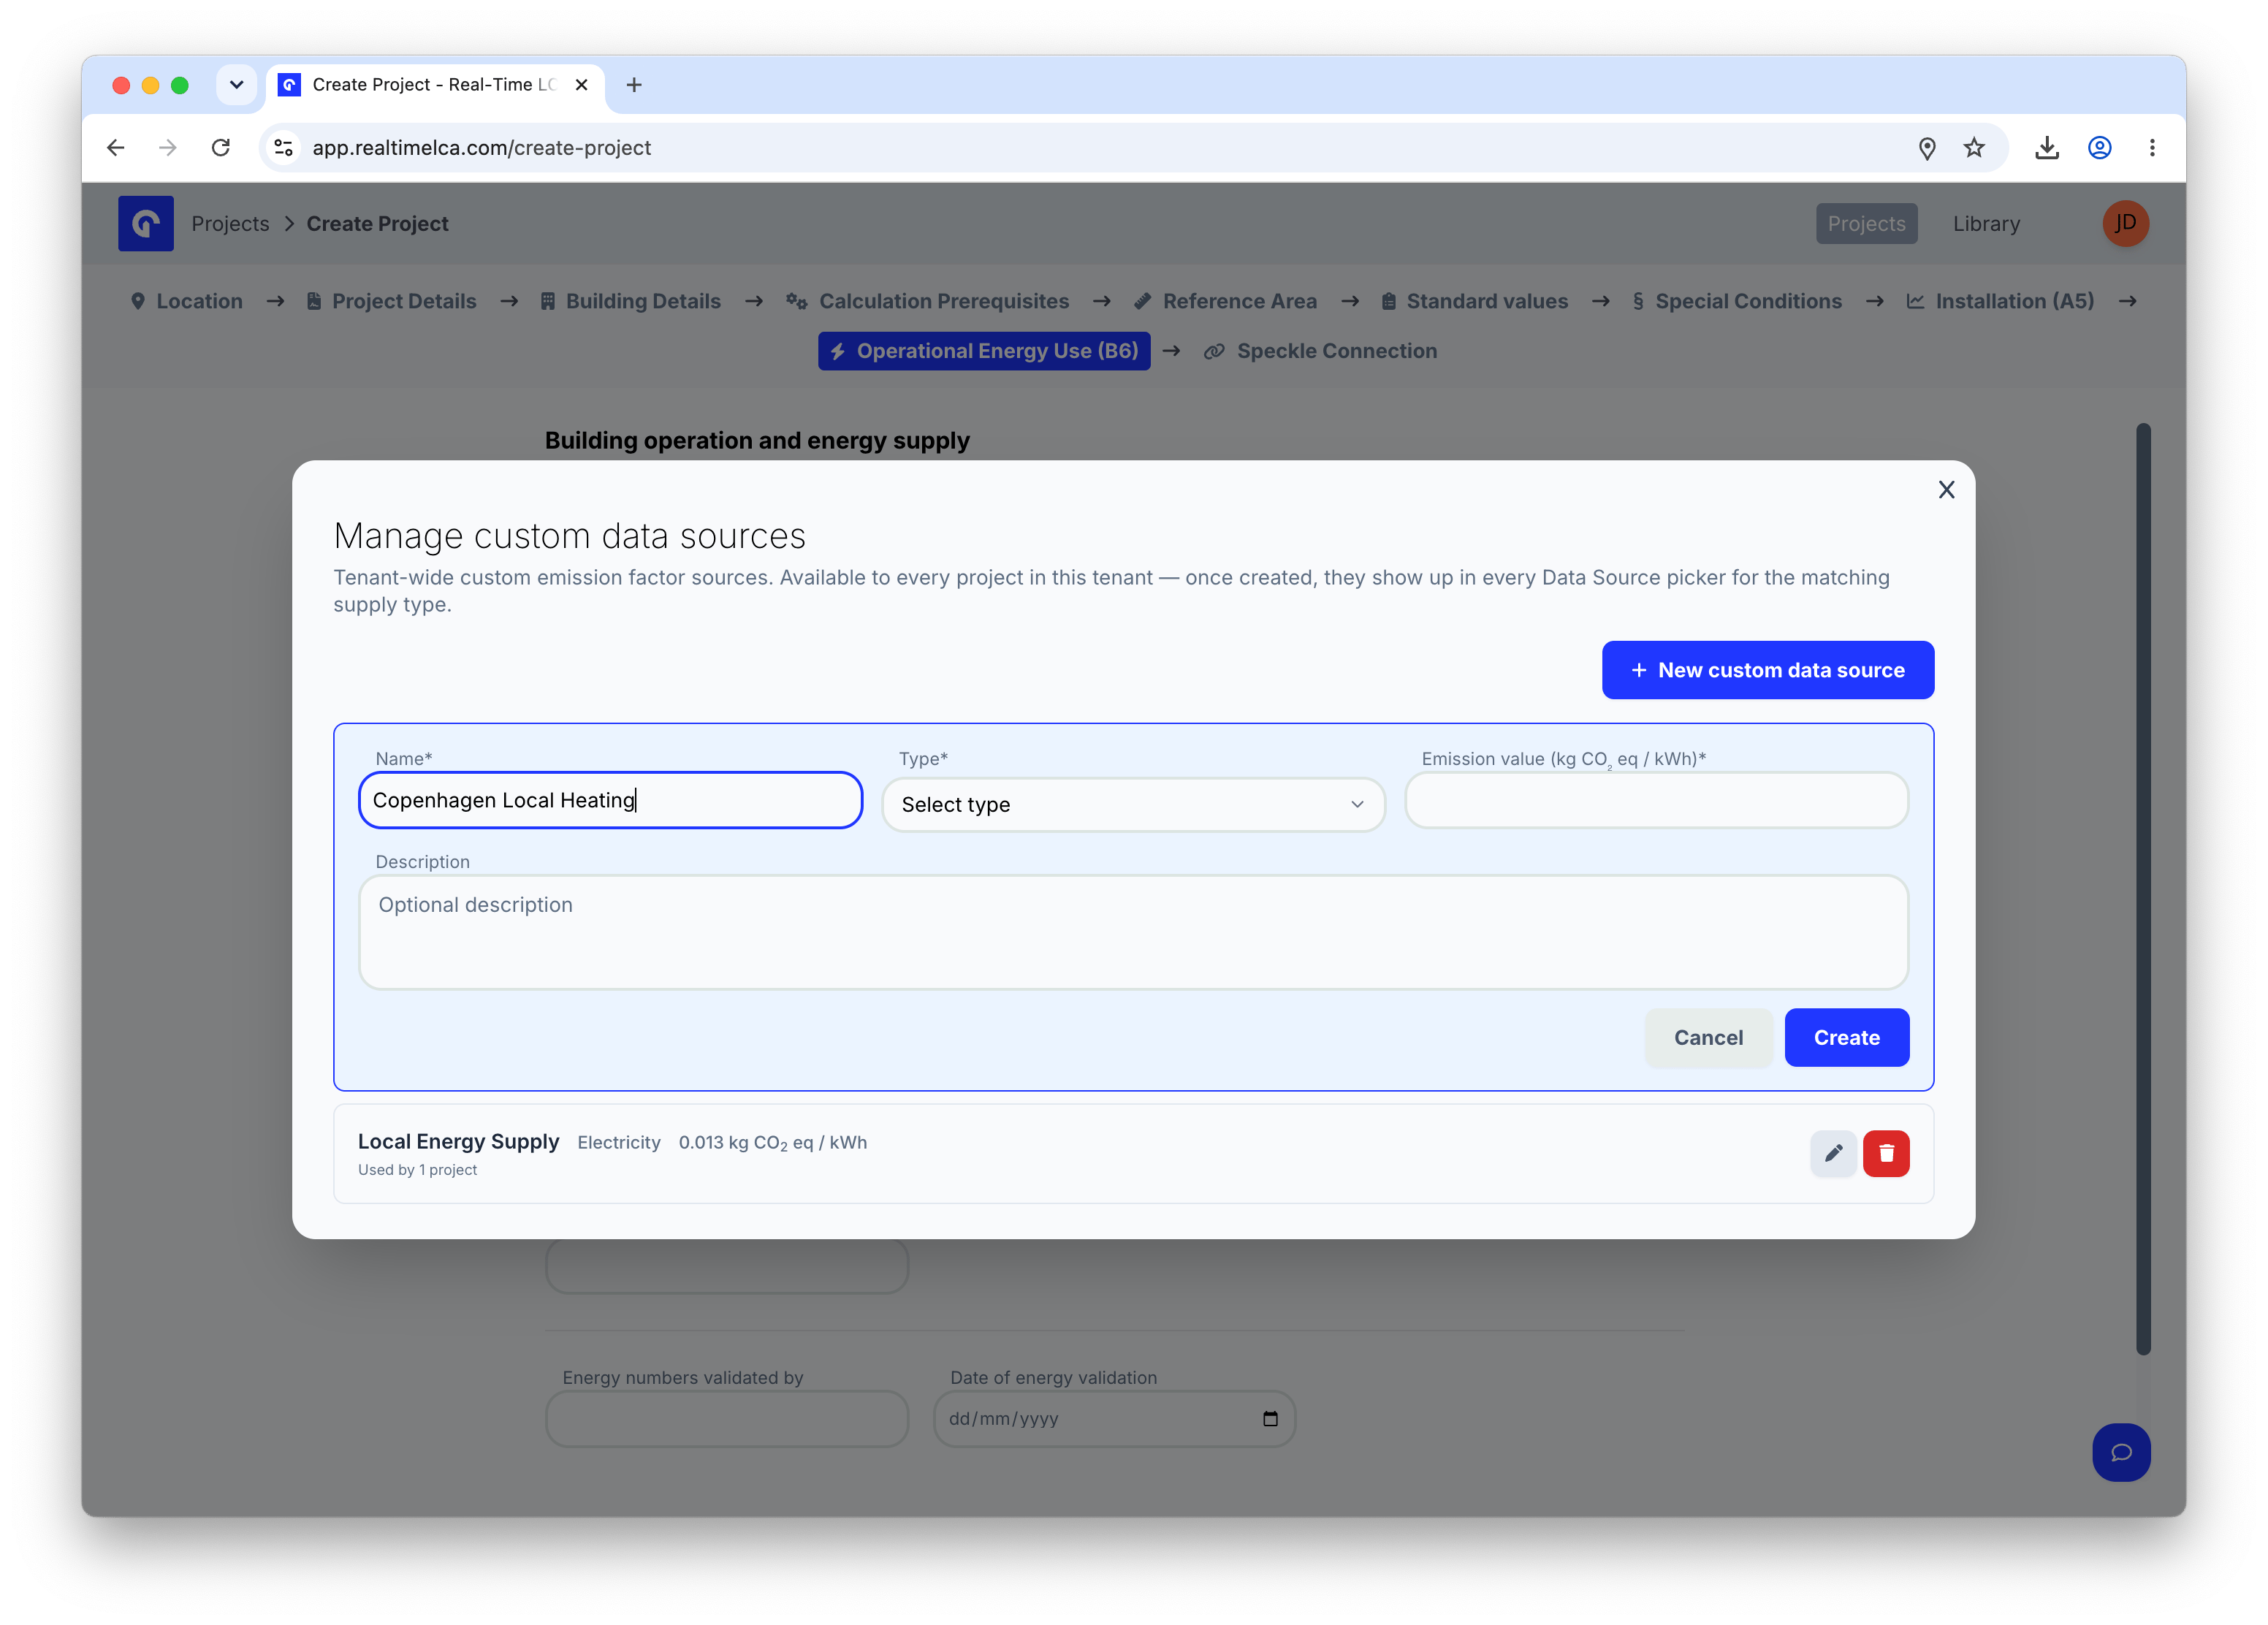2268x1625 pixels.
Task: Go to the Location step
Action: pos(187,301)
